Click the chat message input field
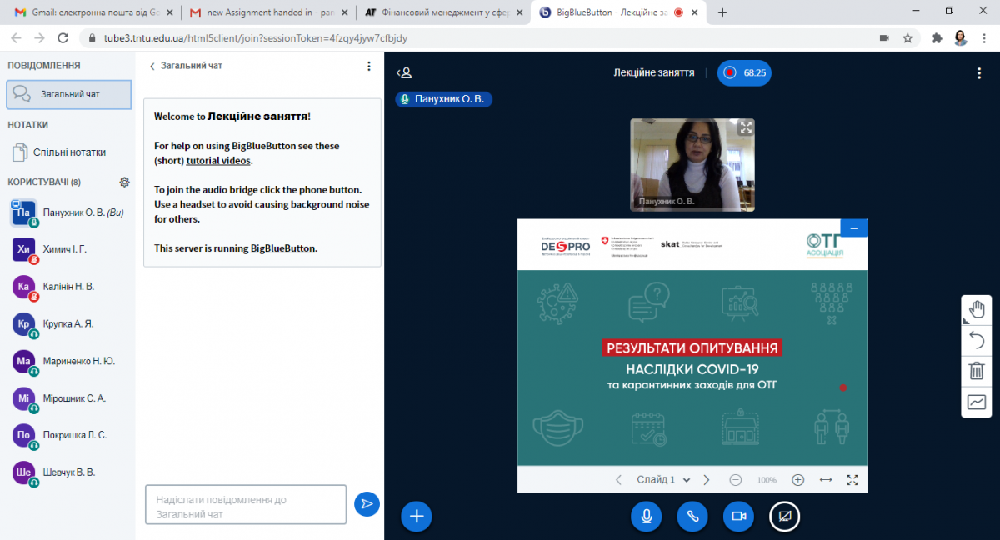The width and height of the screenshot is (1000, 540). (246, 505)
